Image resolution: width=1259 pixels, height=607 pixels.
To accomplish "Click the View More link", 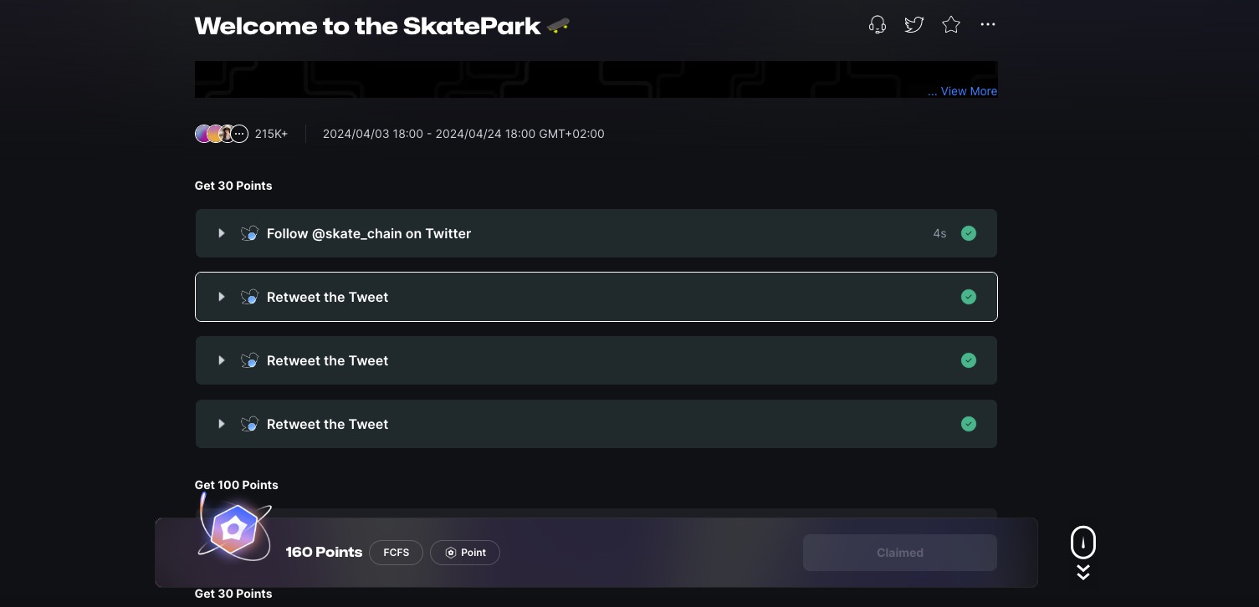I will [x=962, y=91].
